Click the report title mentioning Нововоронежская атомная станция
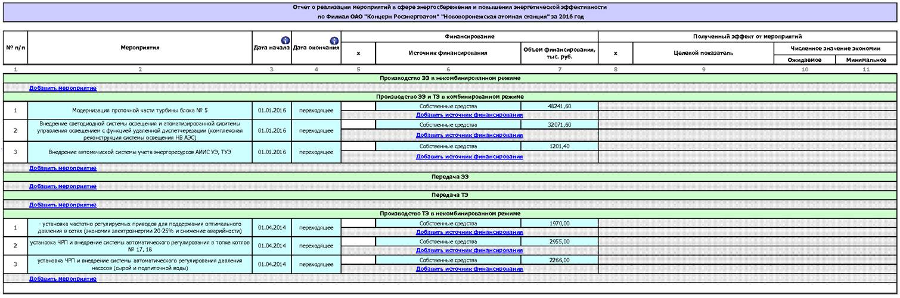The width and height of the screenshot is (900, 298). coord(450,17)
